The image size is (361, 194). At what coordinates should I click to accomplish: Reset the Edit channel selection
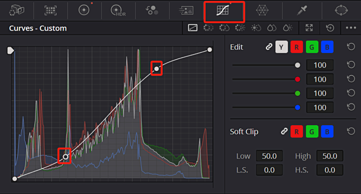pyautogui.click(x=351, y=47)
